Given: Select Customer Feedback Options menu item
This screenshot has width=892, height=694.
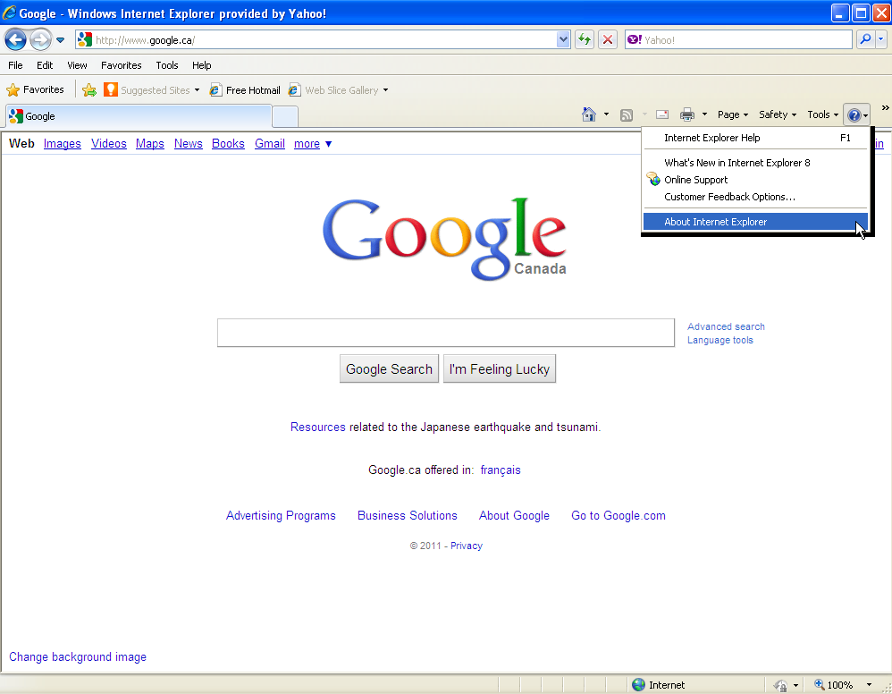Looking at the screenshot, I should pos(755,197).
